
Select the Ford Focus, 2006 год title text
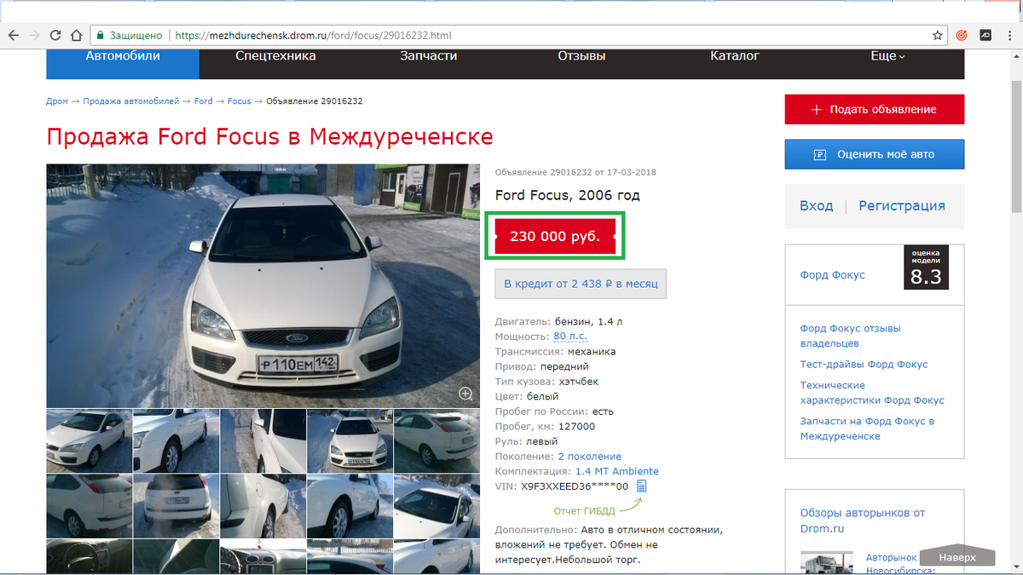point(567,195)
